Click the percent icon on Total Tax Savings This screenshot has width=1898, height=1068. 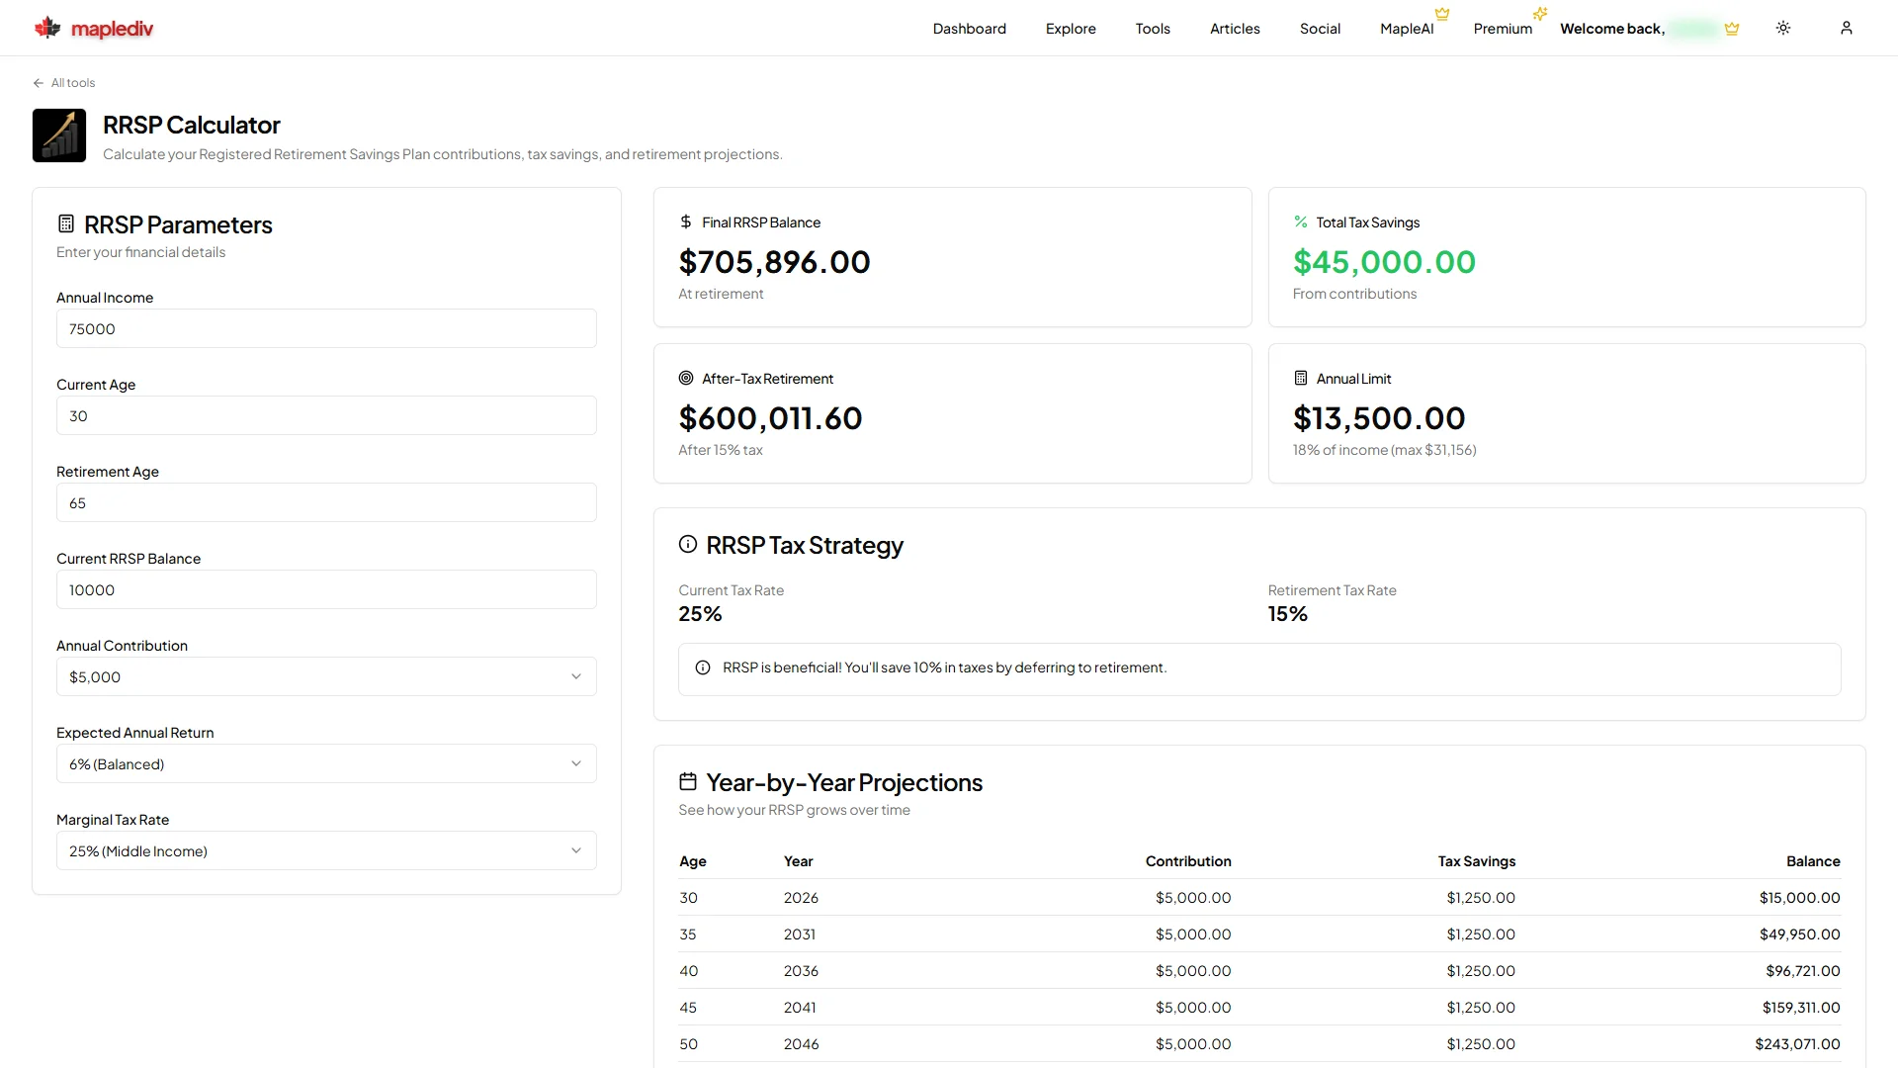pos(1301,222)
